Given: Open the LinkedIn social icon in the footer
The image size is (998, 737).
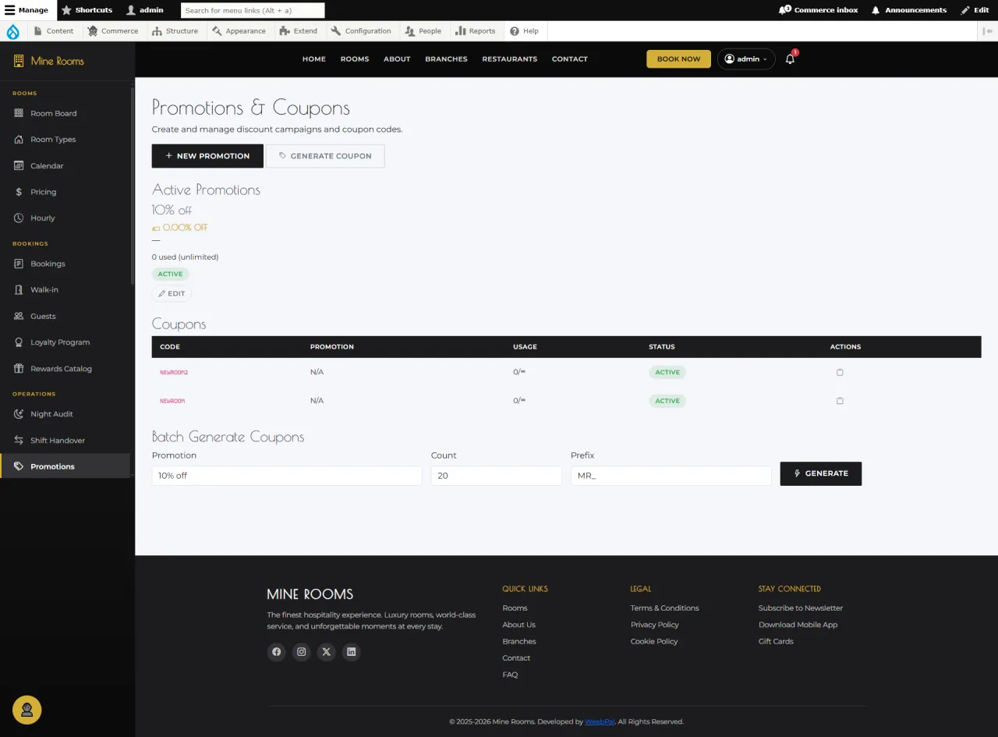Looking at the screenshot, I should click(352, 652).
